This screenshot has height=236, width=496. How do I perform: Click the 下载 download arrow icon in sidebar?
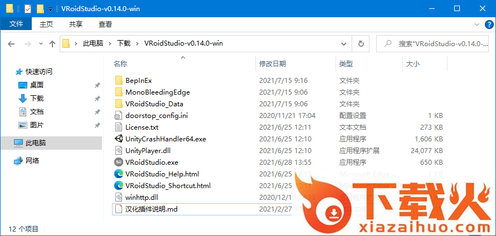(23, 99)
